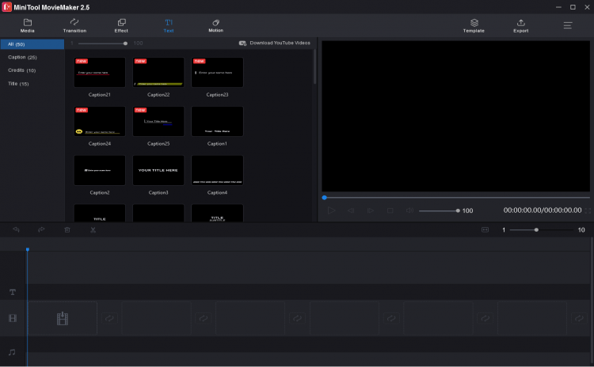
Task: Open the Motion panel icon
Action: pyautogui.click(x=215, y=25)
